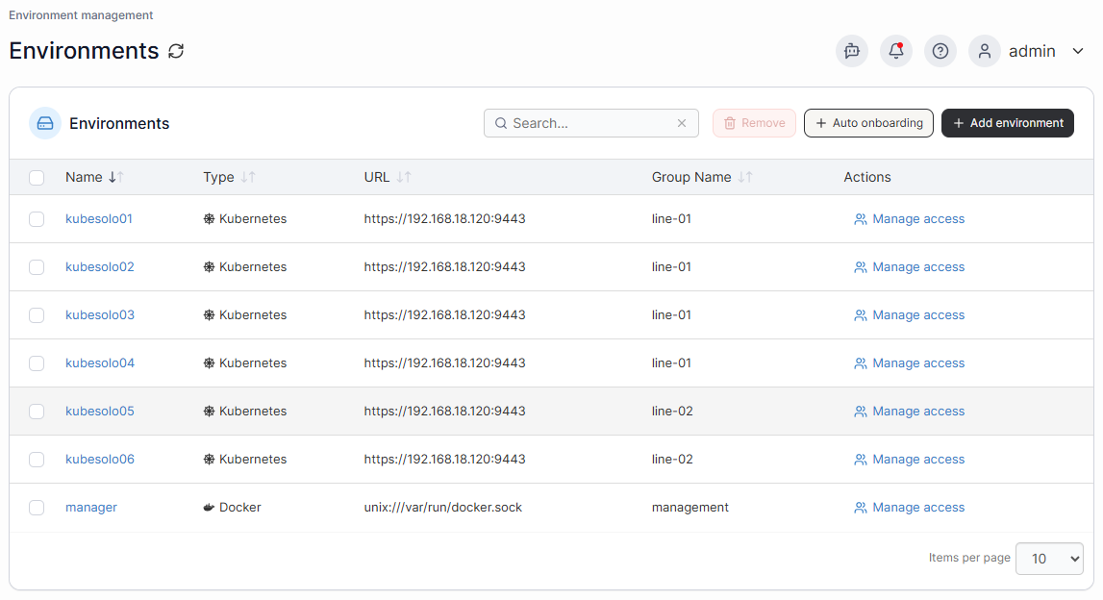Open the kubesolo03 environment link
This screenshot has height=600, width=1103.
[x=99, y=314]
